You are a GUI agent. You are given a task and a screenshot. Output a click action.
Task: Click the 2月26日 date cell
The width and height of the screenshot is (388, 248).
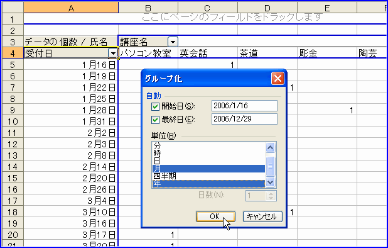click(71, 189)
